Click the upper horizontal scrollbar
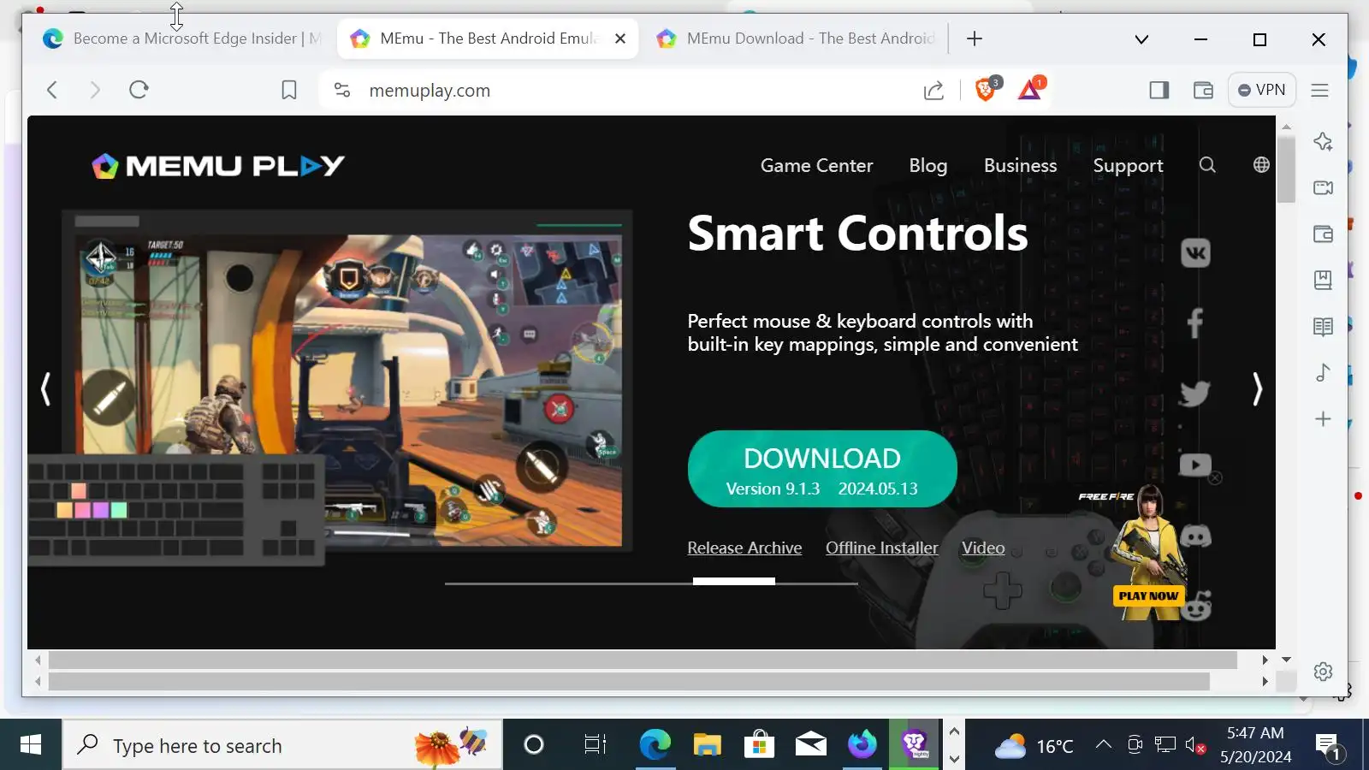 click(643, 660)
